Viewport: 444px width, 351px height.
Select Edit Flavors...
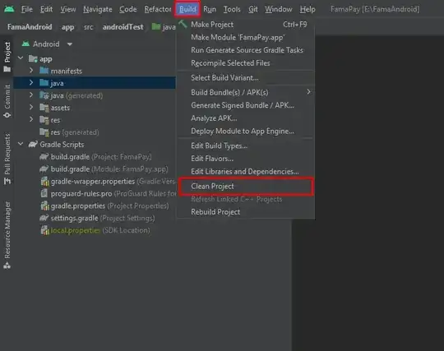pos(246,159)
